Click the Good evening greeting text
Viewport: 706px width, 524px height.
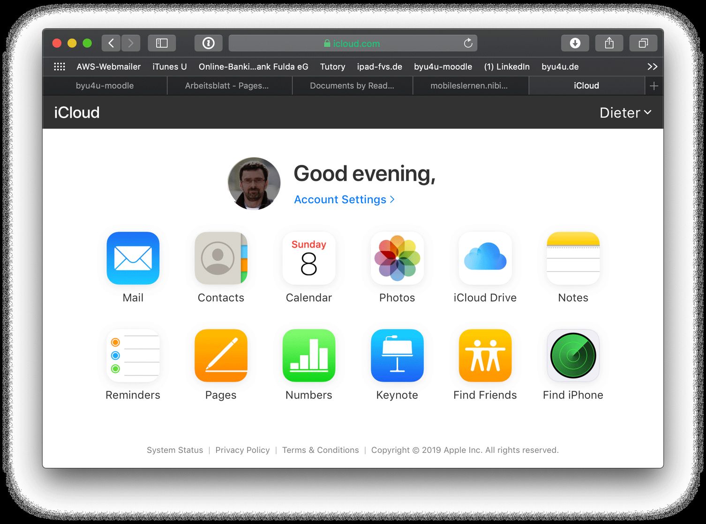[x=365, y=174]
